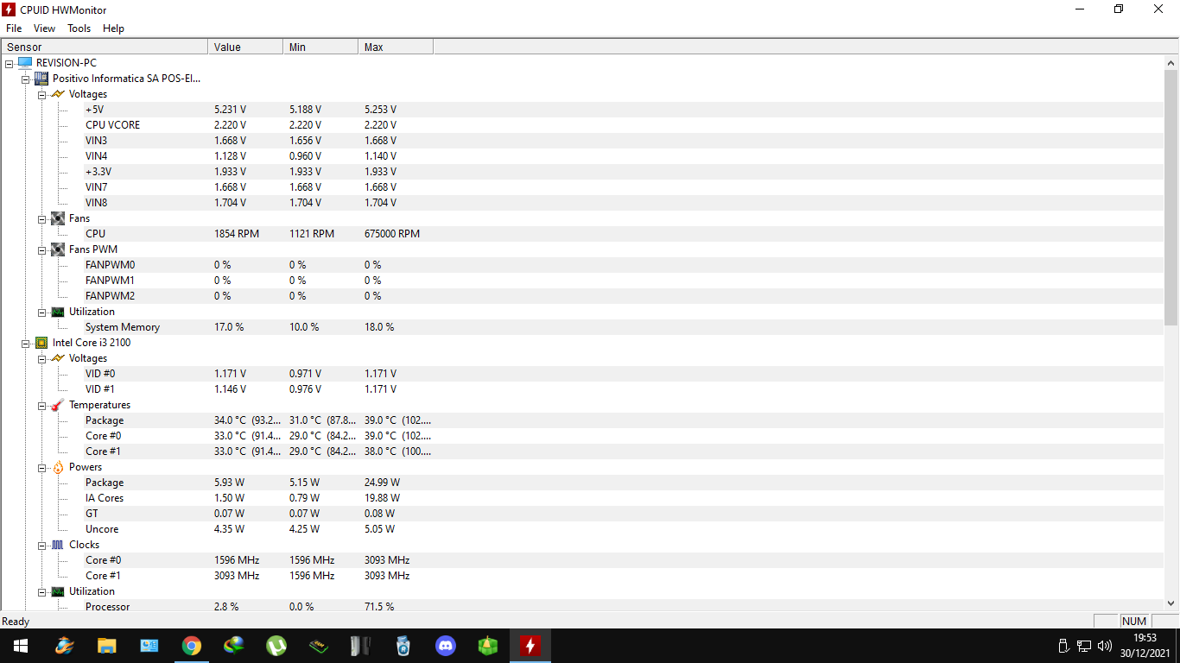1180x663 pixels.
Task: Collapse the motherboard Voltages group
Action: (42, 94)
